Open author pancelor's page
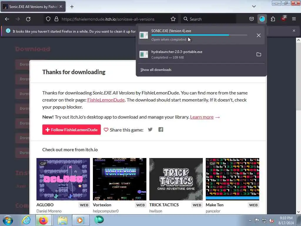The width and height of the screenshot is (301, 226). [213, 211]
